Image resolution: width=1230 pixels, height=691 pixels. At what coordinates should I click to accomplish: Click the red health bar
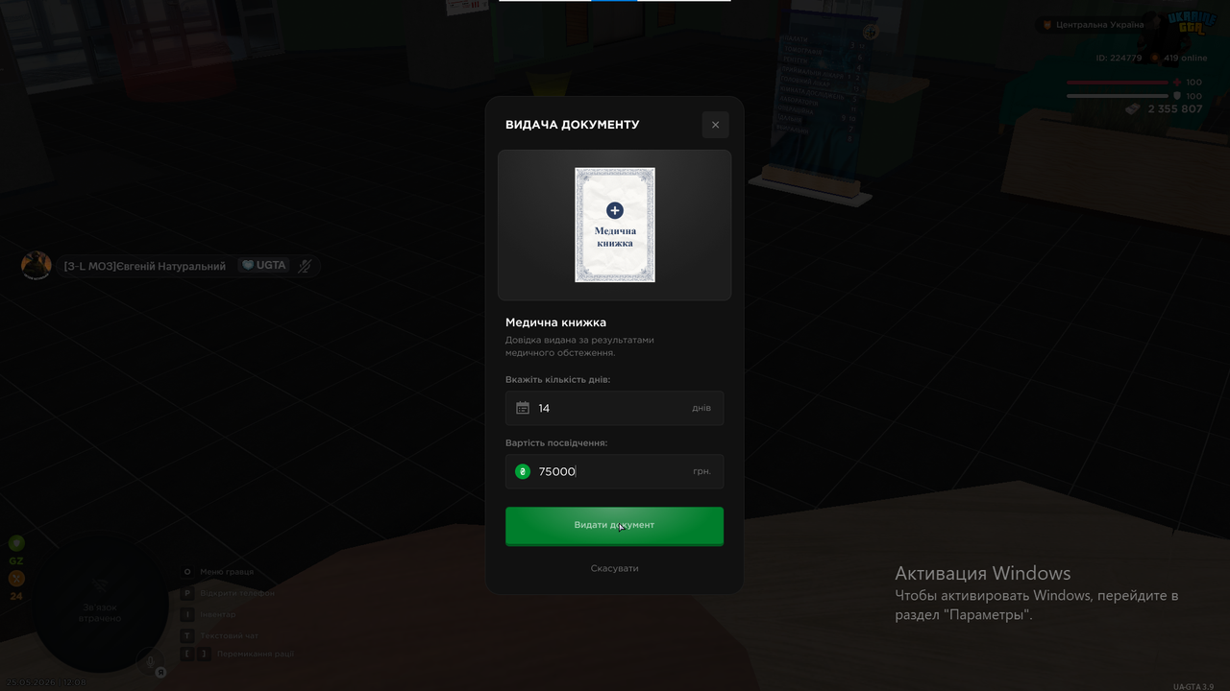coord(1117,83)
